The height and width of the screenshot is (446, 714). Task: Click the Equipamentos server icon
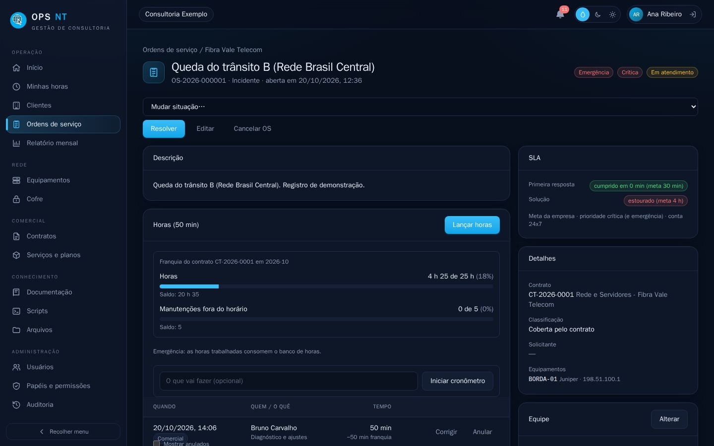point(16,180)
